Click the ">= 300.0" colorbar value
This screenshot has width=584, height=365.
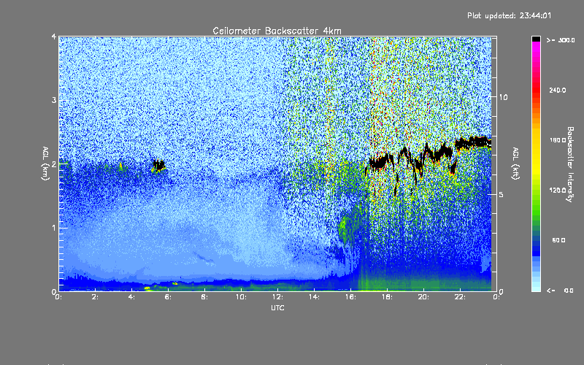[561, 40]
